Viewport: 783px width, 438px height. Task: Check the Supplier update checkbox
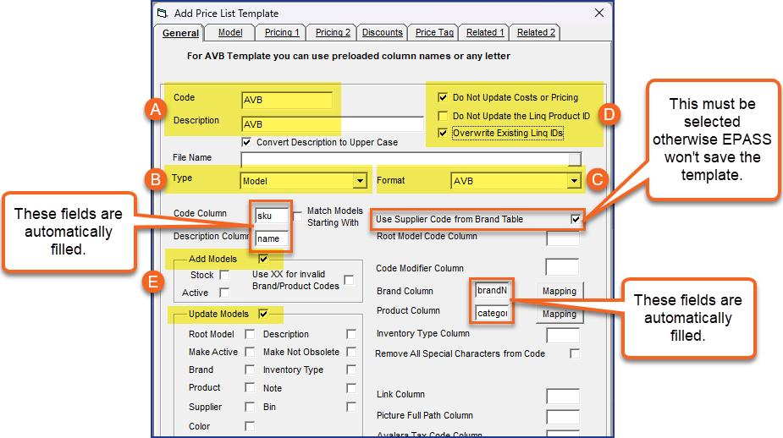click(250, 407)
